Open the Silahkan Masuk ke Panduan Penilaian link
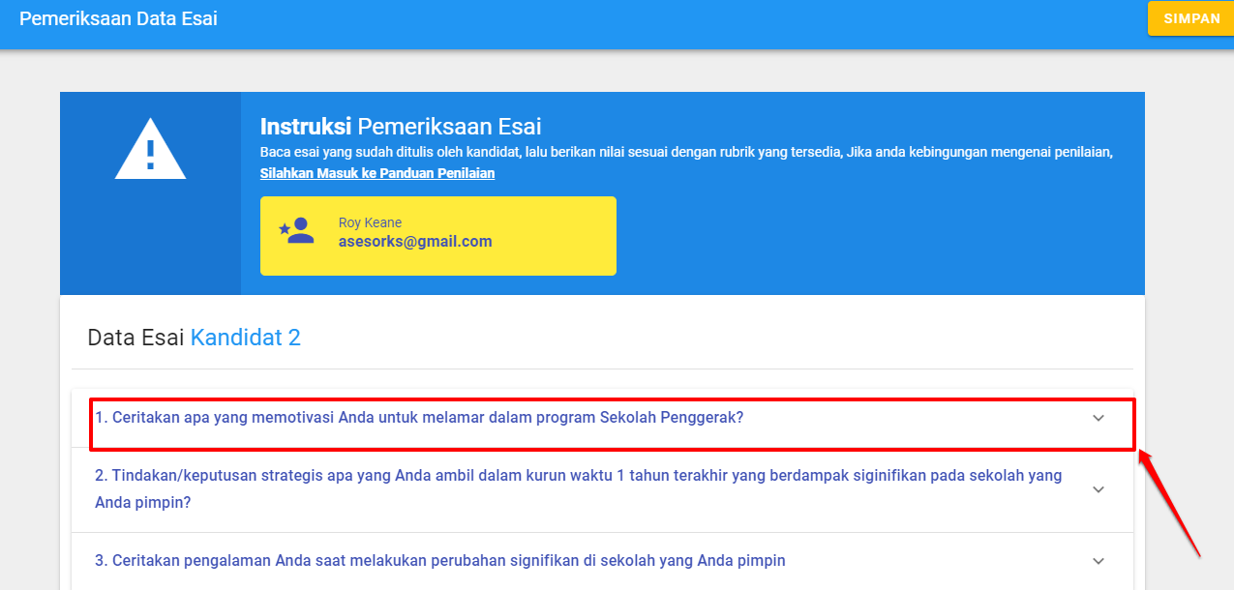This screenshot has width=1234, height=590. click(x=376, y=173)
